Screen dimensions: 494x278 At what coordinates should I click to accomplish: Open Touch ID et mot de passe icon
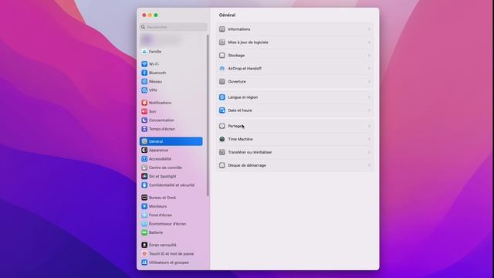point(144,254)
